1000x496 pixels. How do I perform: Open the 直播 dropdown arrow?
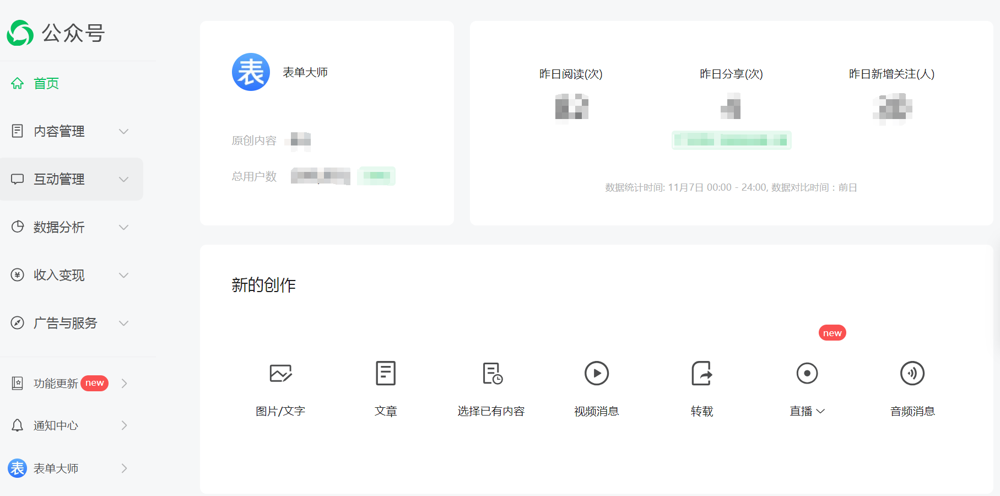click(x=820, y=411)
